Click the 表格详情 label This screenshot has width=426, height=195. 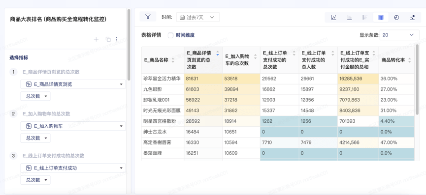coord(151,35)
